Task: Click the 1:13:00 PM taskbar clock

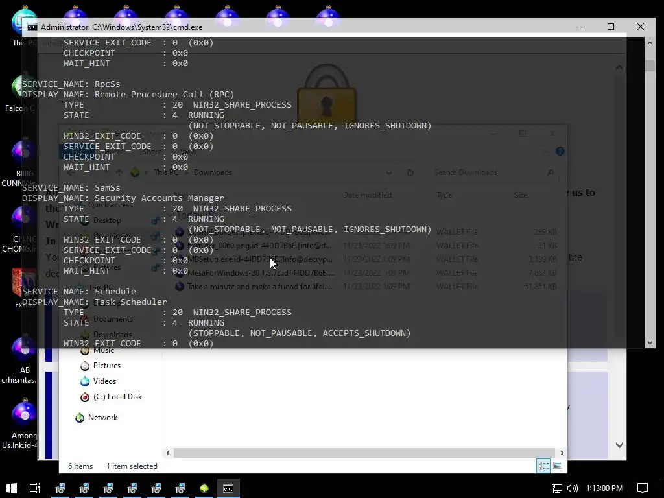Action: point(605,488)
